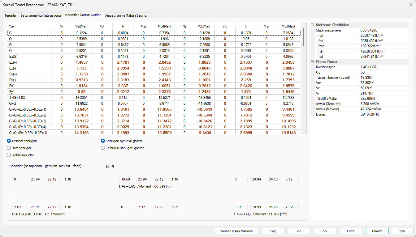Screen dimensions: 416x237
Task: Collapse the Malzeme Özellikleri section
Action: point(312,25)
